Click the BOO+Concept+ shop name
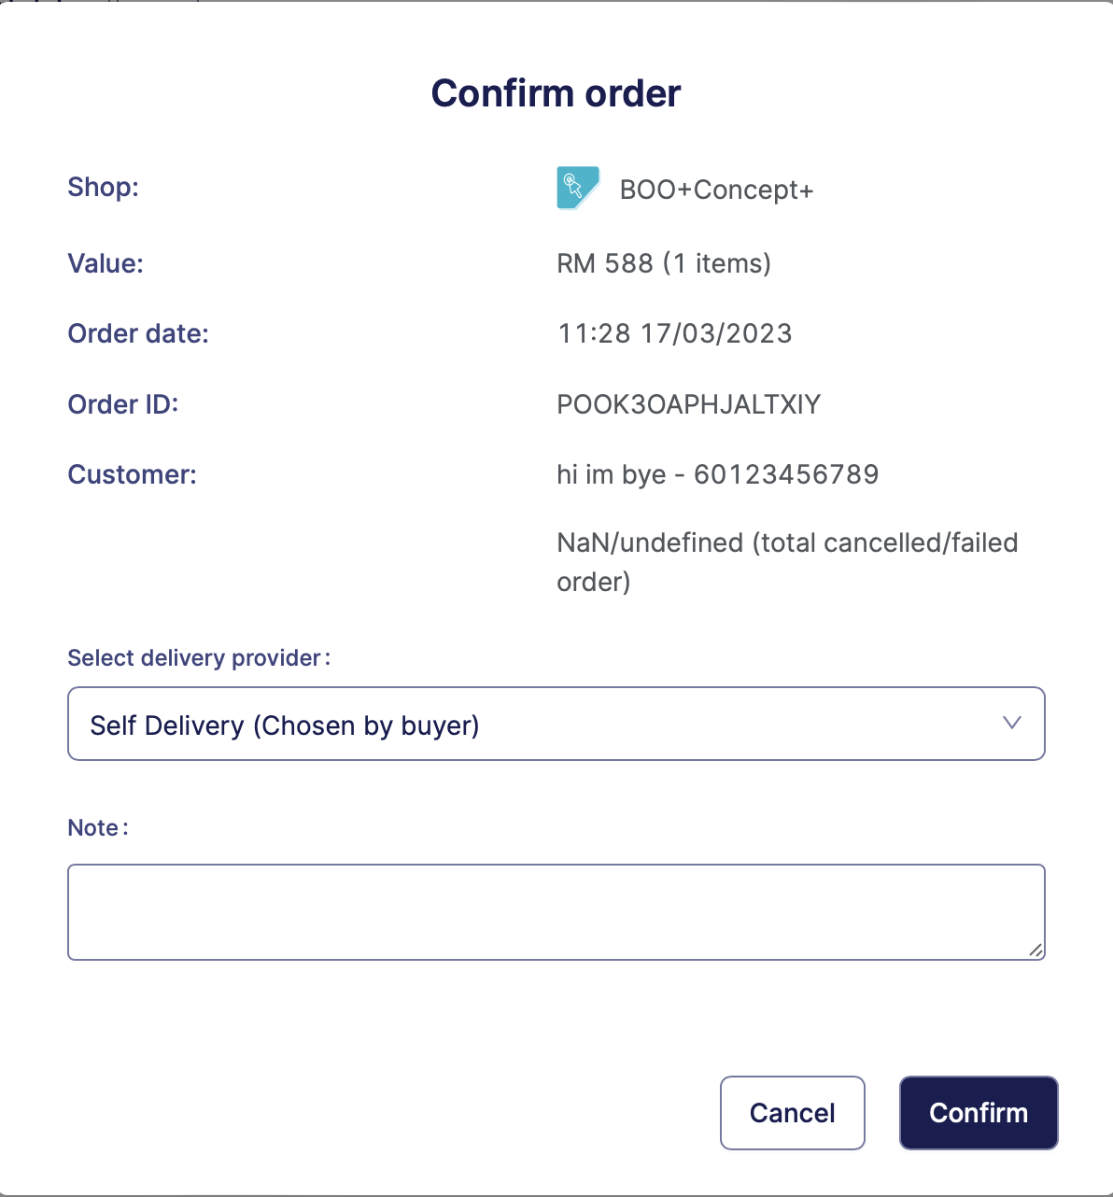 click(x=716, y=190)
